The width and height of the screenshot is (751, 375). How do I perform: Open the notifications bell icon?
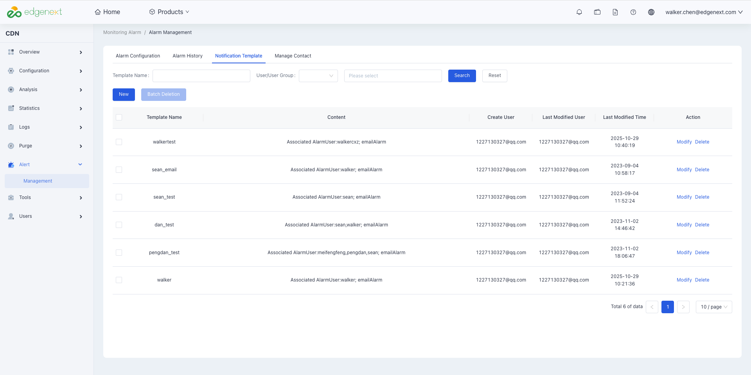coord(579,12)
